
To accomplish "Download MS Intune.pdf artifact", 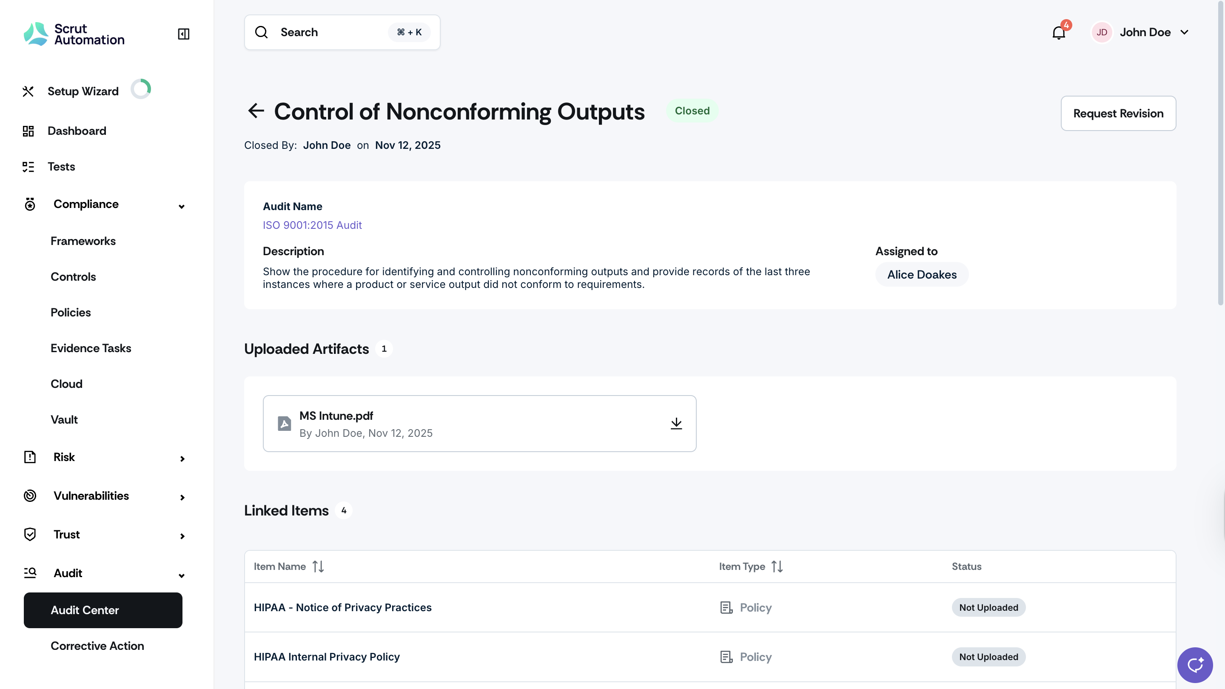I will click(676, 423).
